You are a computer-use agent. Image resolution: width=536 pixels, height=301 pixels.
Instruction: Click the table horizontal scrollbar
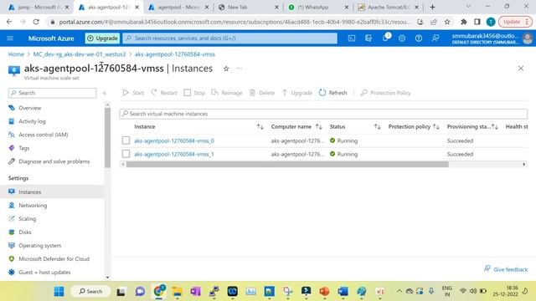[x=287, y=165]
